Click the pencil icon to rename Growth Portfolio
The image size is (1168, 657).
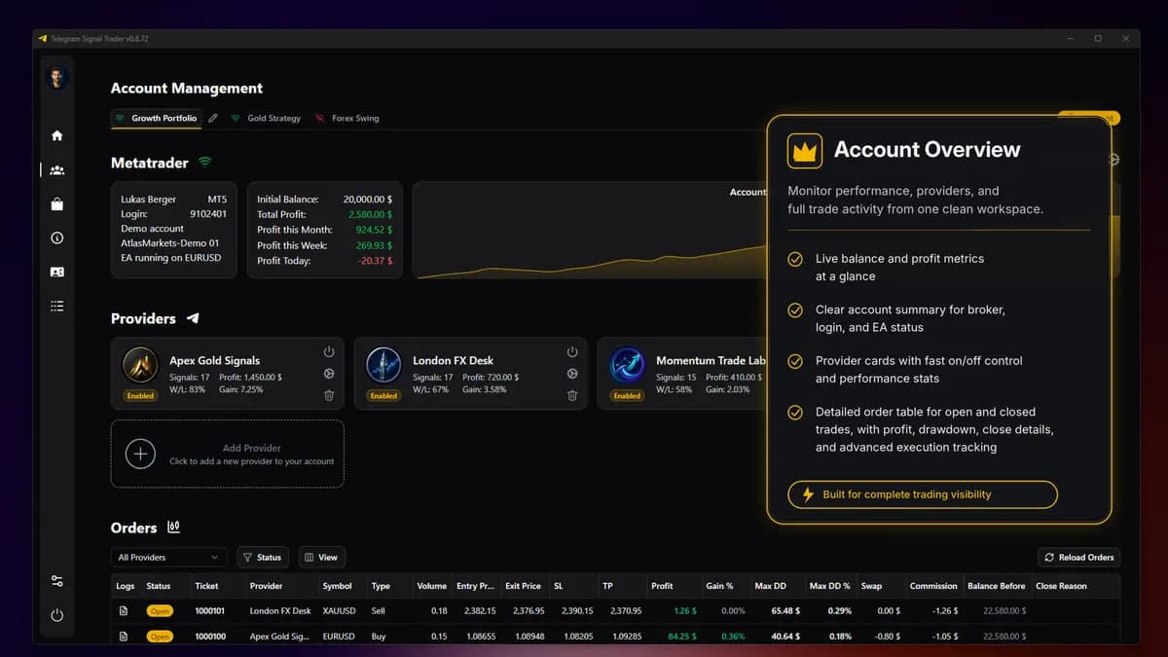pos(213,118)
